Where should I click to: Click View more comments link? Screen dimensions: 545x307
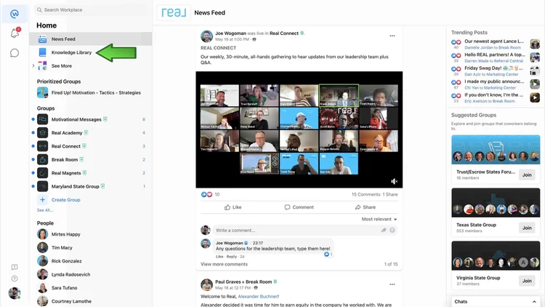pyautogui.click(x=224, y=264)
